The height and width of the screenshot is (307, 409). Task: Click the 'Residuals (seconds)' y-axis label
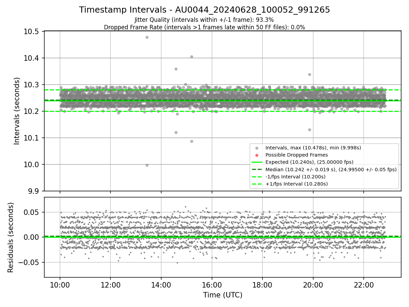coord(11,237)
